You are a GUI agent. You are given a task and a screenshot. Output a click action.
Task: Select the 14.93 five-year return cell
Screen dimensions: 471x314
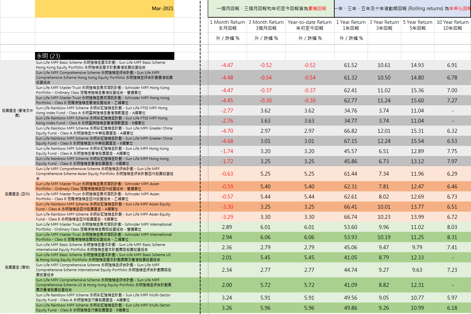pyautogui.click(x=417, y=65)
